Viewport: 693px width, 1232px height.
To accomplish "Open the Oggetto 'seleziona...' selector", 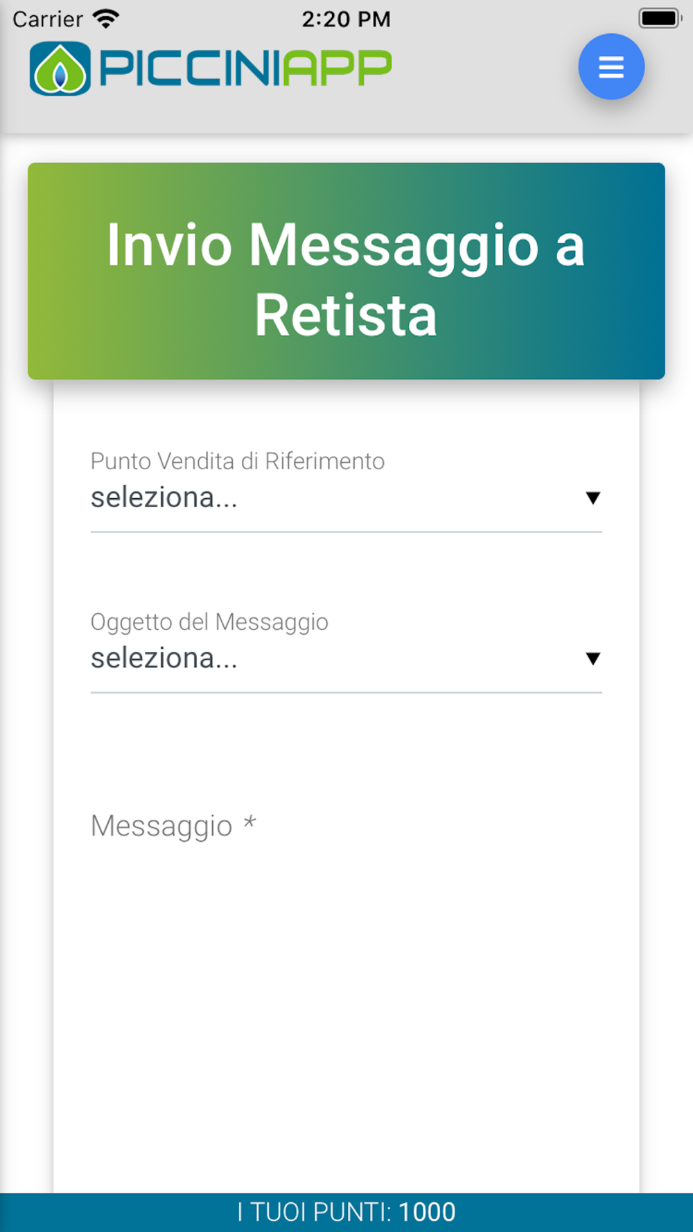I will pyautogui.click(x=333, y=658).
